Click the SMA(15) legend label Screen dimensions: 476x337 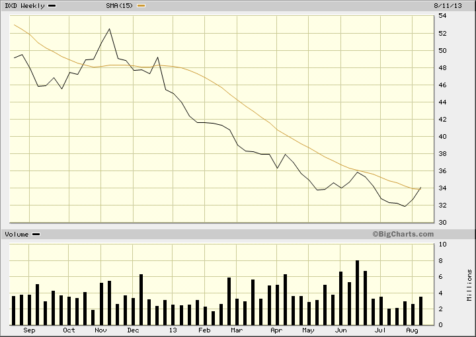119,6
